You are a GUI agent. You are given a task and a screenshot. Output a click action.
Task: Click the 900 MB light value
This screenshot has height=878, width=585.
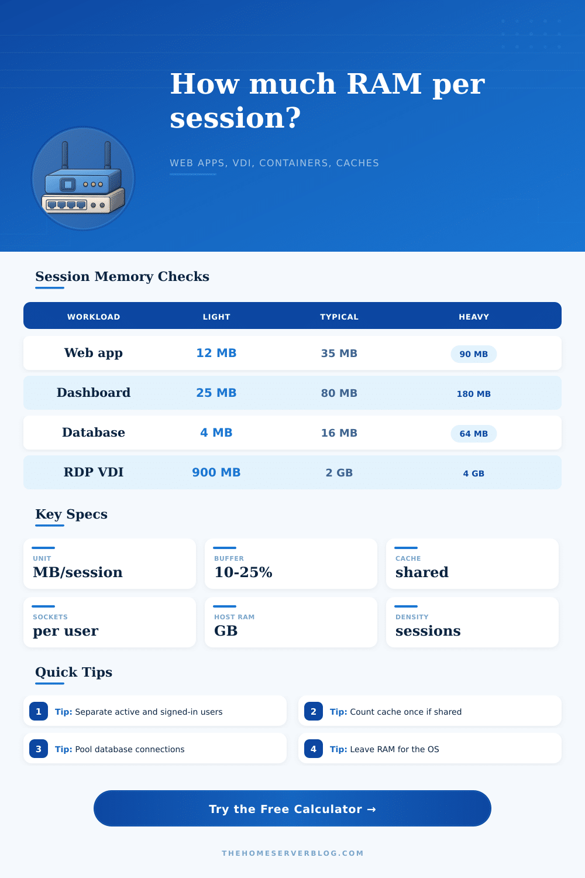pos(216,472)
